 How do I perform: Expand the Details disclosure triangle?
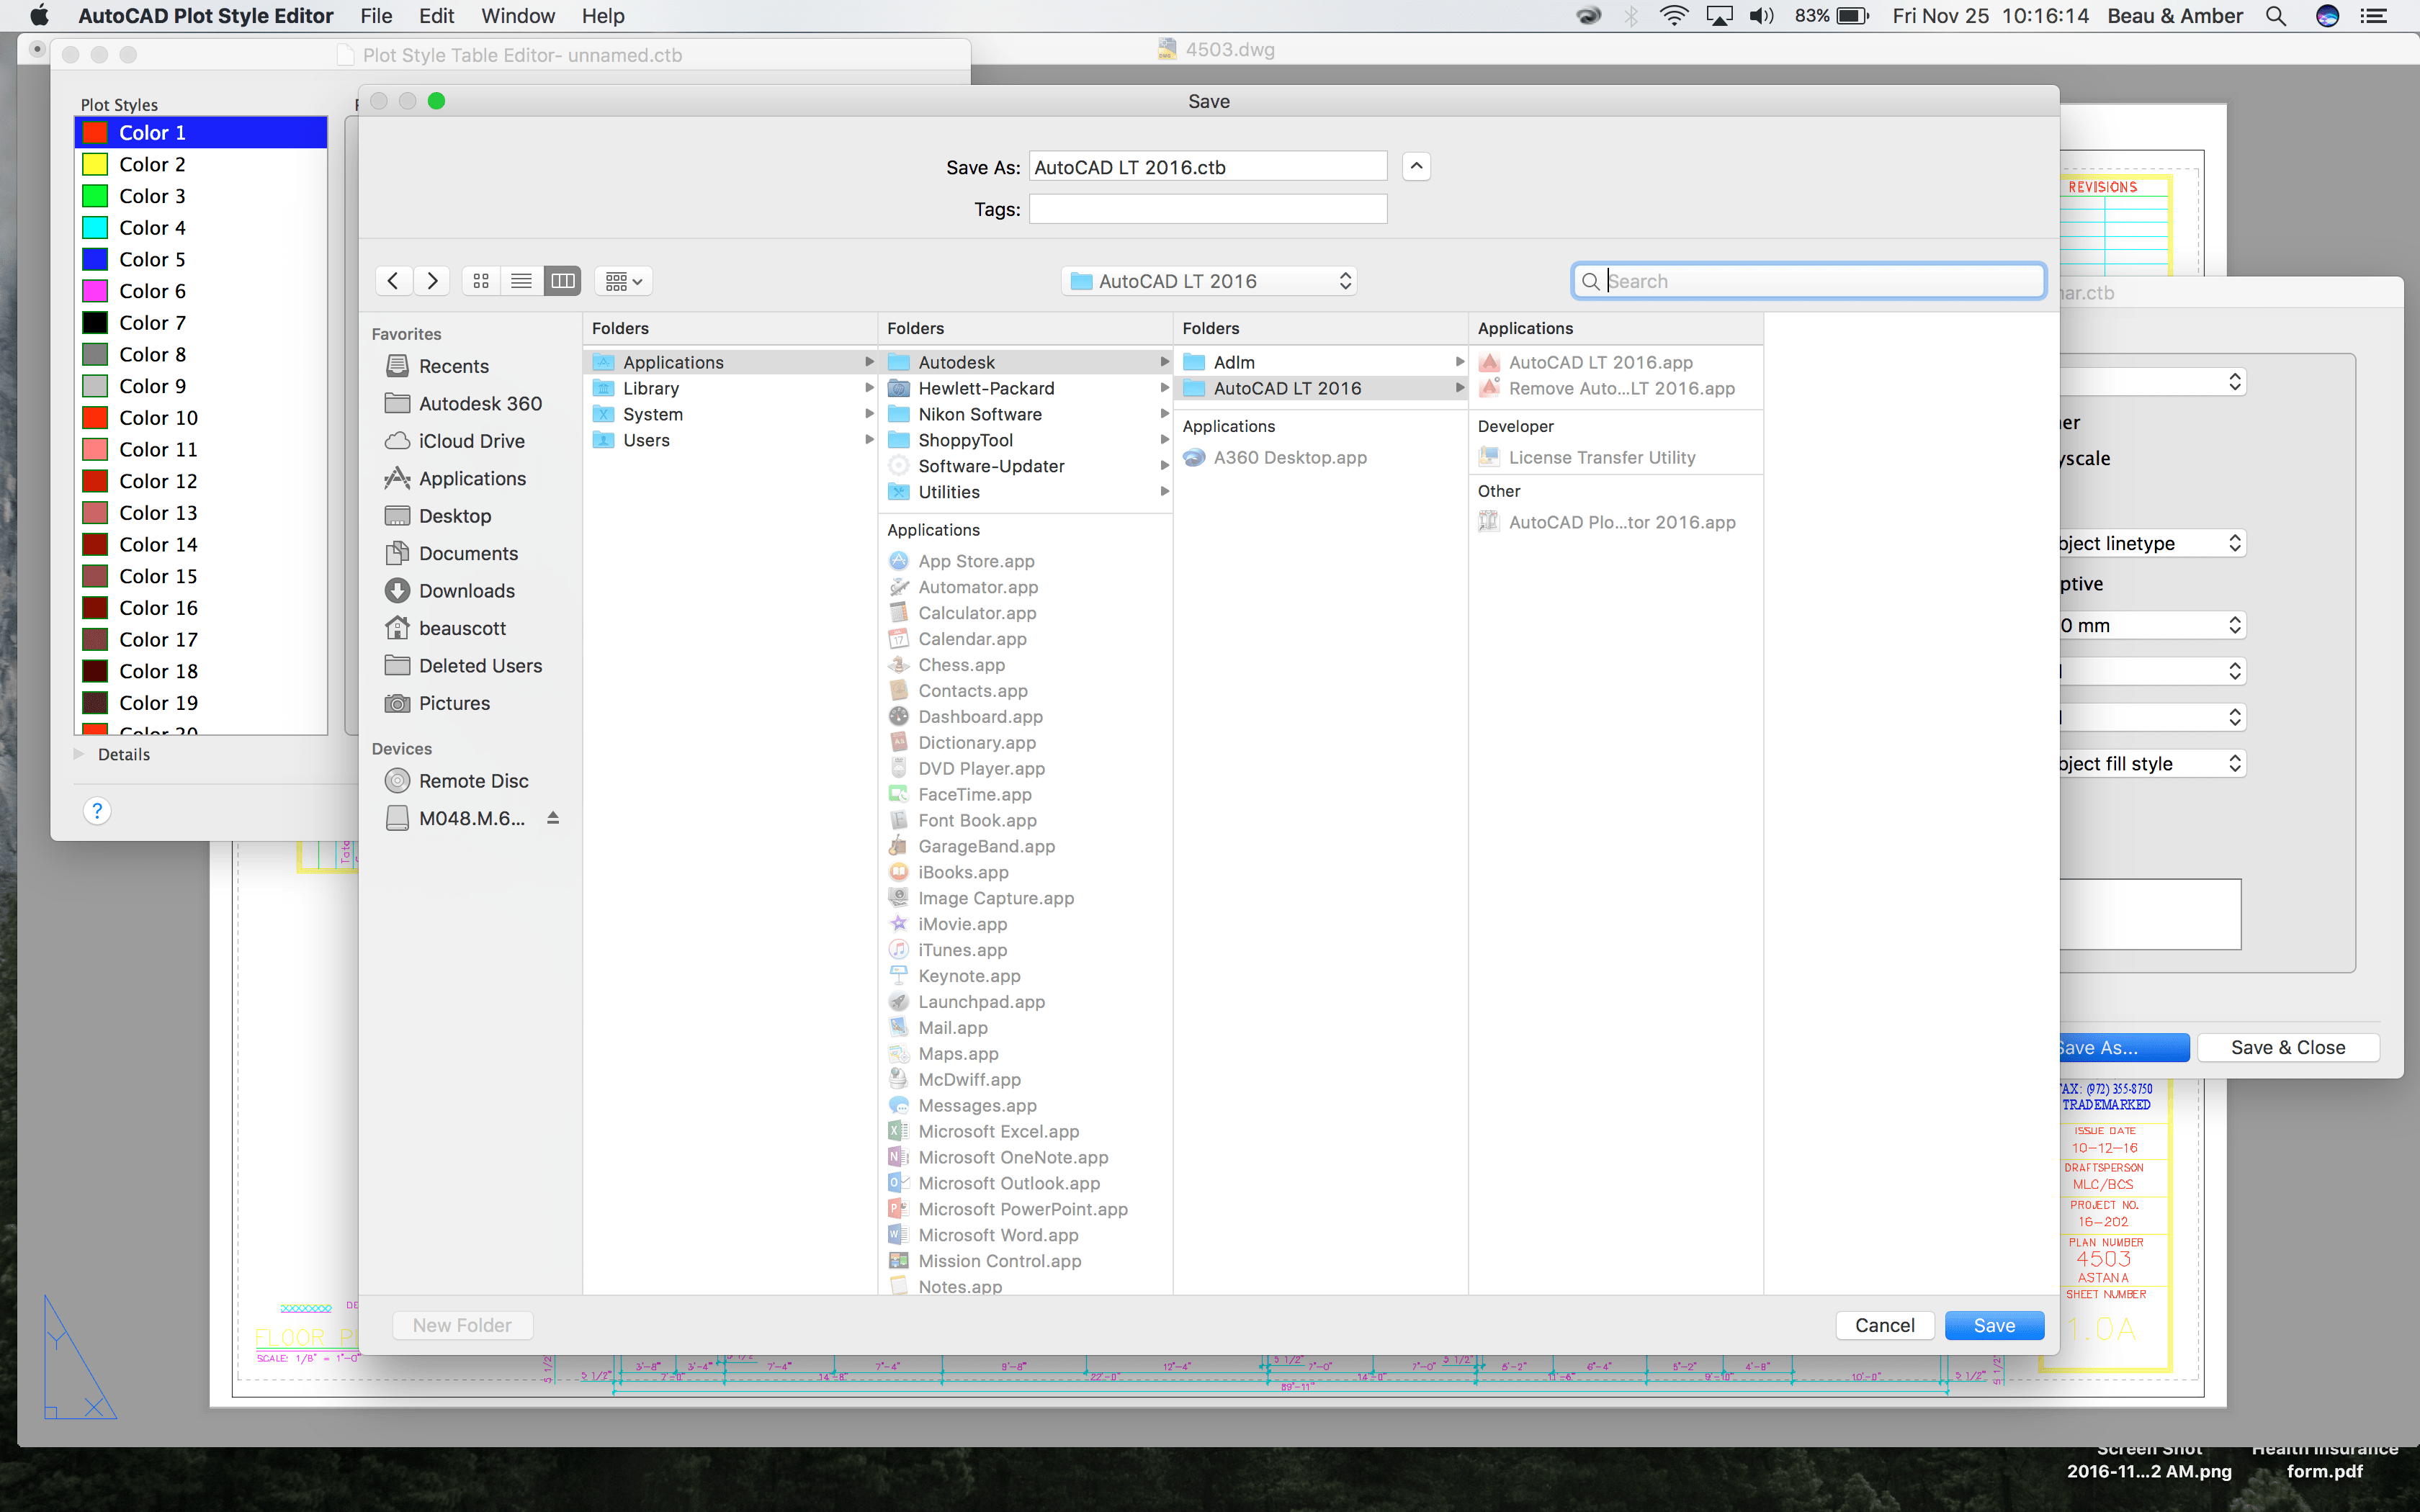pyautogui.click(x=79, y=754)
